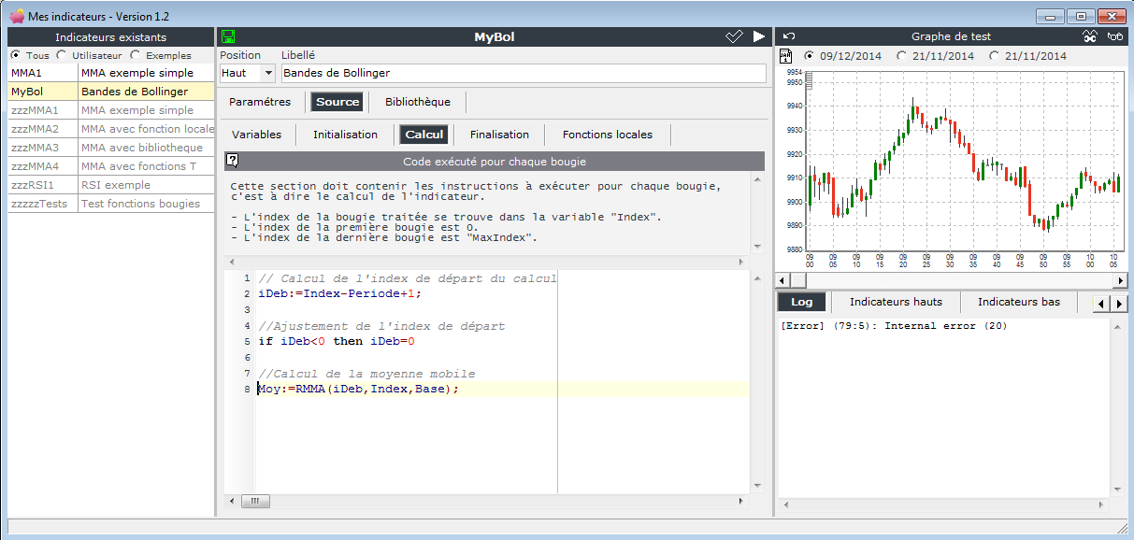
Task: Click the checkmark verify code icon
Action: tap(734, 37)
